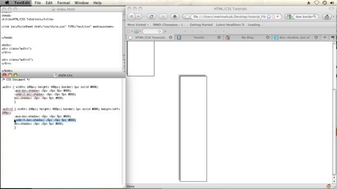Click the eject icon in menu bar
The height and width of the screenshot is (189, 337).
[x=309, y=3]
